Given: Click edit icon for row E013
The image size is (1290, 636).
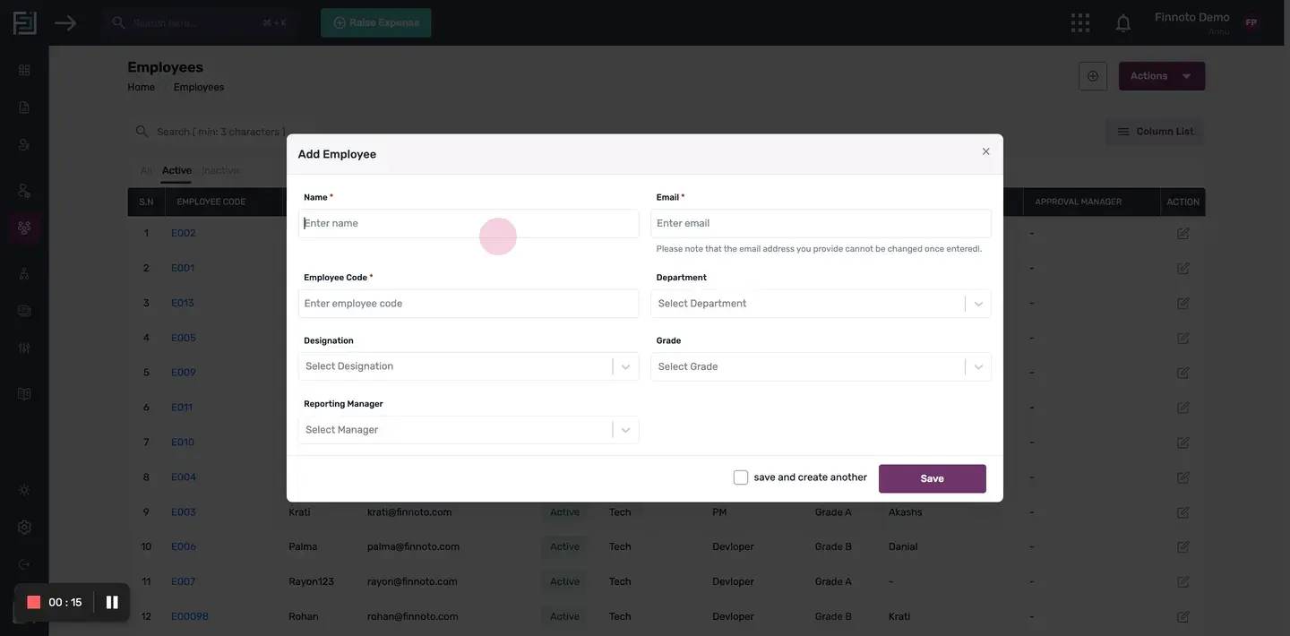Looking at the screenshot, I should pos(1182,303).
